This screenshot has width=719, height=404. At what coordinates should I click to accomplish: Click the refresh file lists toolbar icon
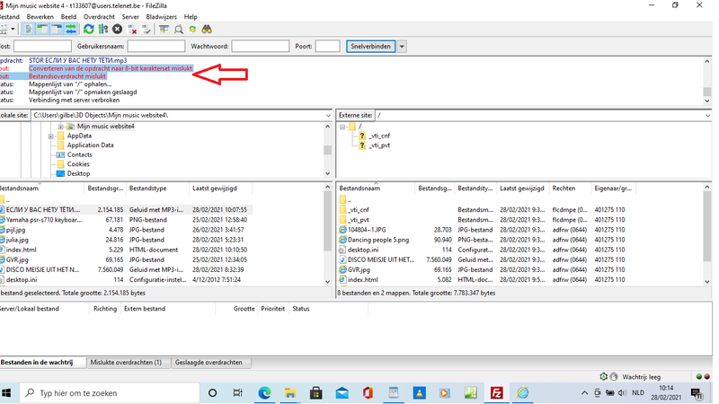(x=88, y=30)
